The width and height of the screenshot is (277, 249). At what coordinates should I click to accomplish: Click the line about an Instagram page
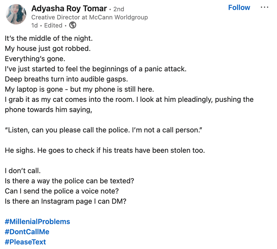[66, 201]
